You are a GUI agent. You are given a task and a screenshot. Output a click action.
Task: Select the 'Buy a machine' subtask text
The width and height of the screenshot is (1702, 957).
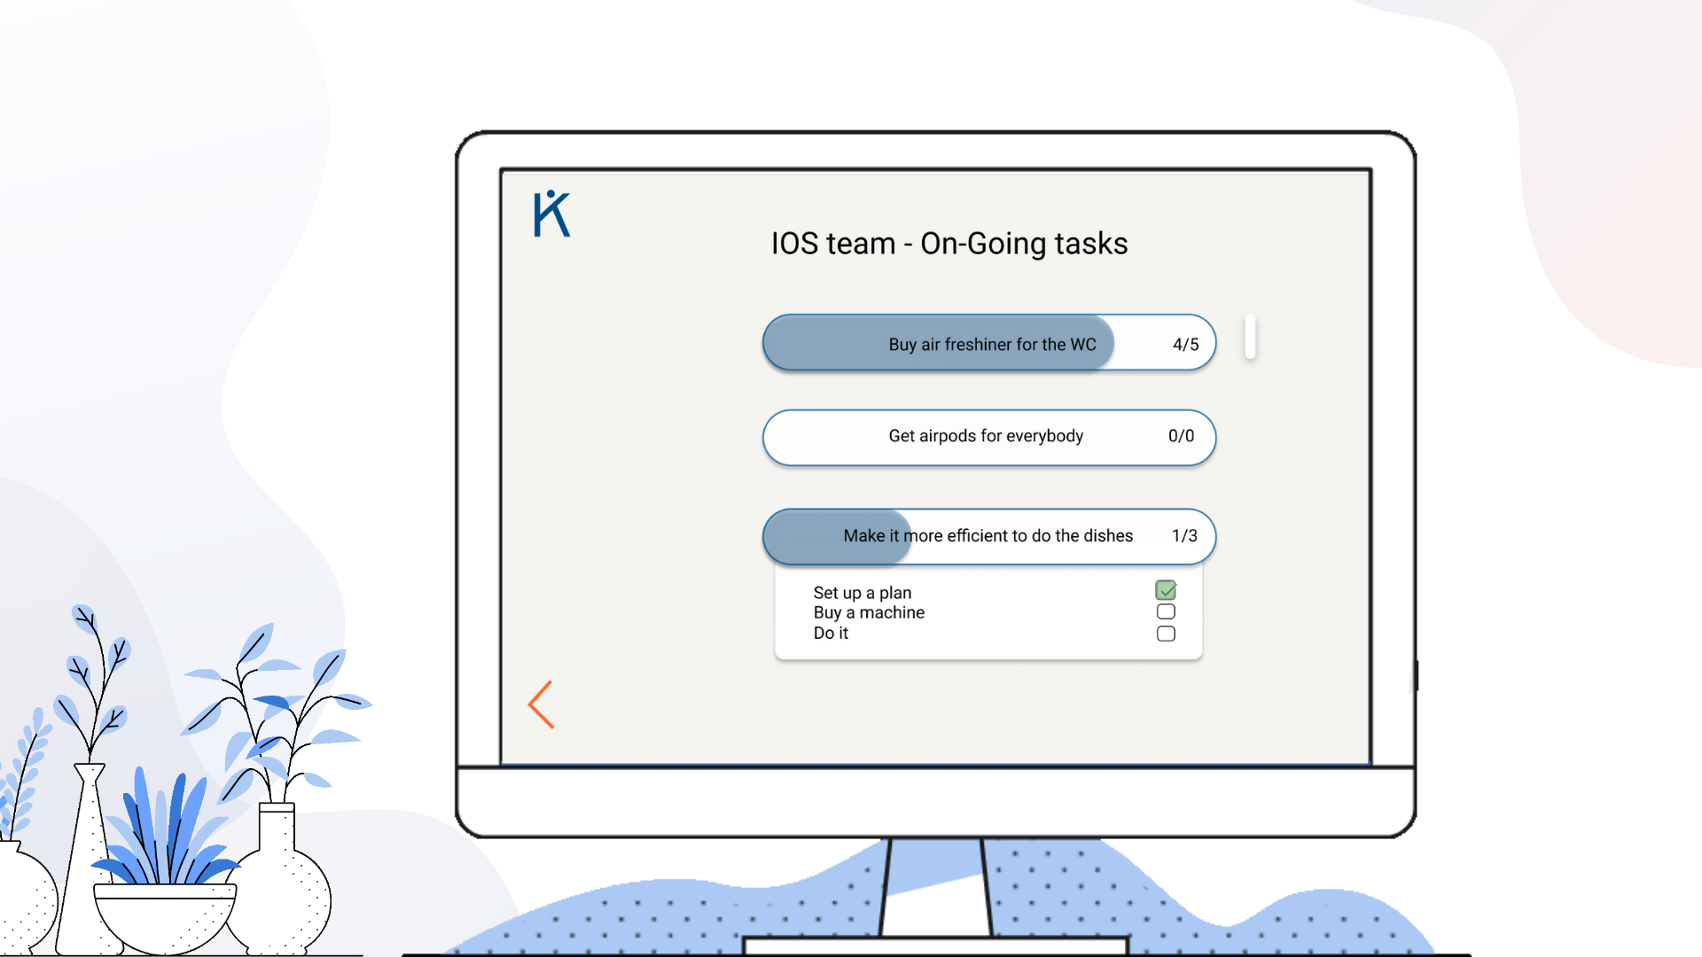(869, 613)
